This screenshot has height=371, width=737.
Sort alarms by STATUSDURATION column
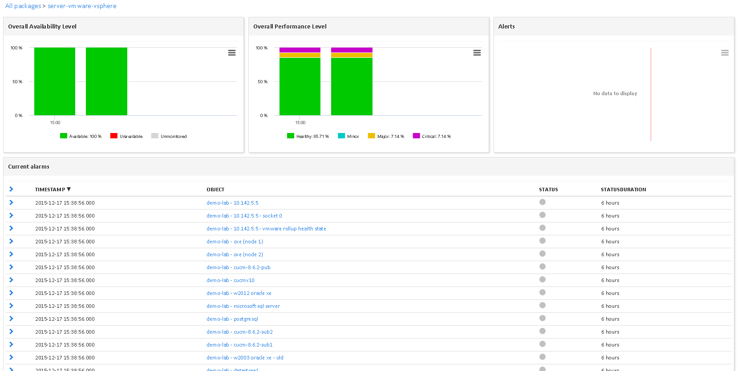[x=623, y=190]
